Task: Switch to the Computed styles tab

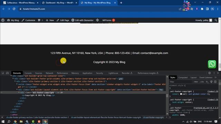Action: tap(183, 77)
